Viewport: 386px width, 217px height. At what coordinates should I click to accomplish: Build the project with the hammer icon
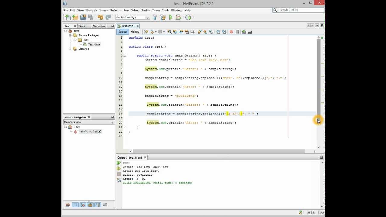point(155,17)
